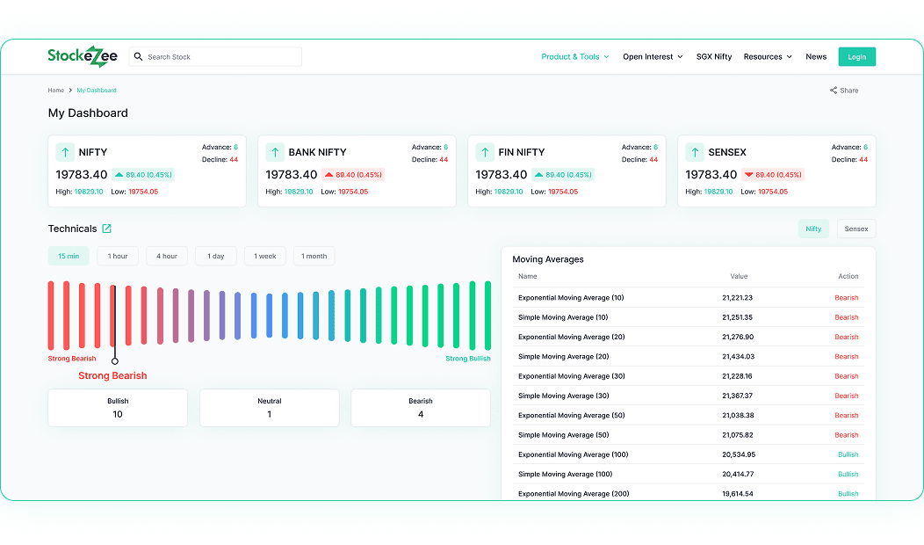Select the 1 hour timeframe

(x=118, y=256)
